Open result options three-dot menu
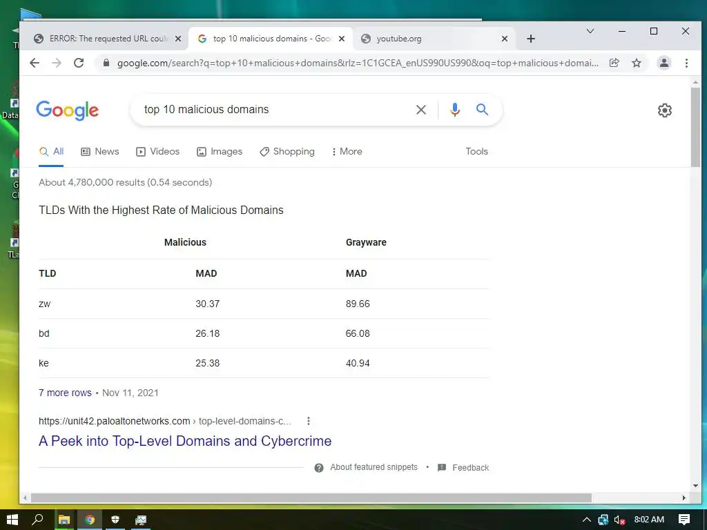 [x=309, y=421]
